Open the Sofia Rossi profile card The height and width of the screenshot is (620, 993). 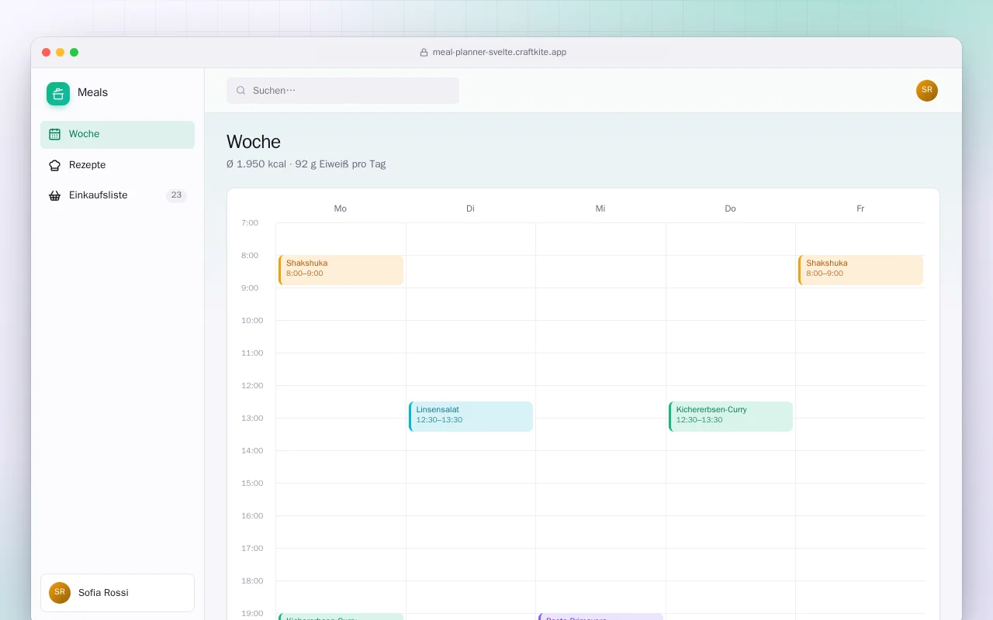[x=118, y=593]
